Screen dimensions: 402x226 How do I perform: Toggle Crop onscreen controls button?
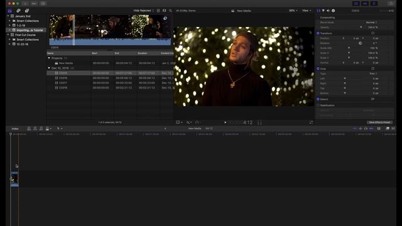372,68
